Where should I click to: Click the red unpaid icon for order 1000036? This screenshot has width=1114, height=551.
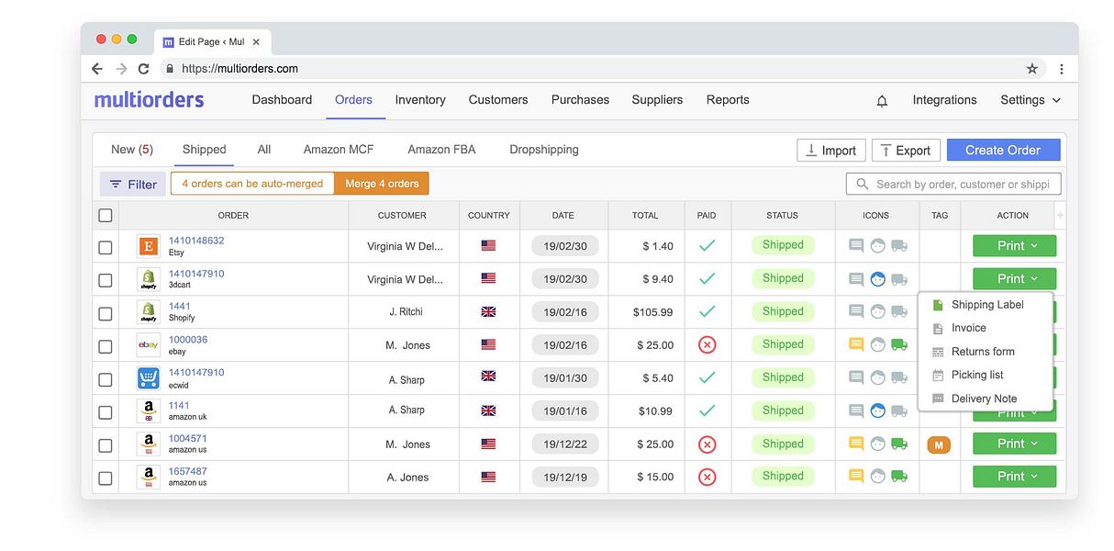pyautogui.click(x=707, y=345)
